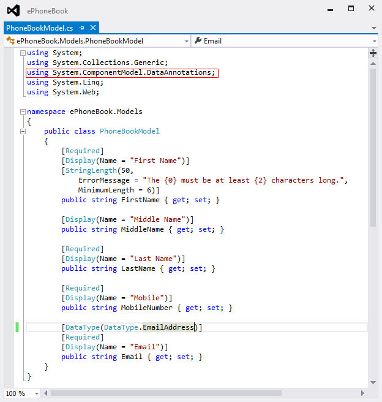Click the Email property name in code
The width and height of the screenshot is (382, 402).
[132, 357]
